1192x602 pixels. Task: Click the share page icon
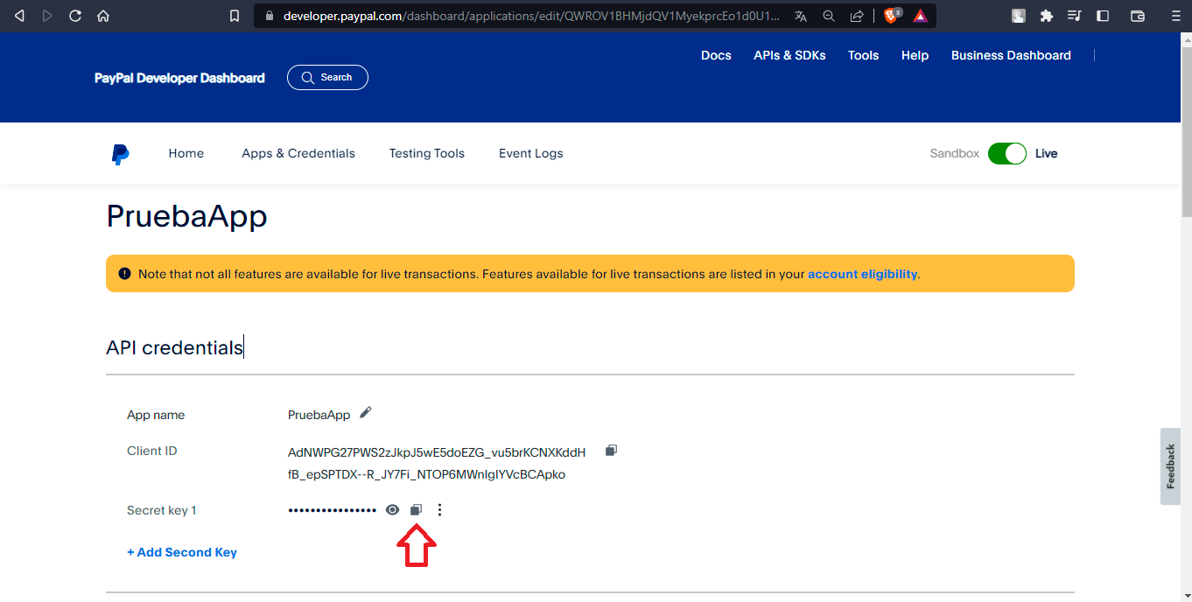pos(857,16)
